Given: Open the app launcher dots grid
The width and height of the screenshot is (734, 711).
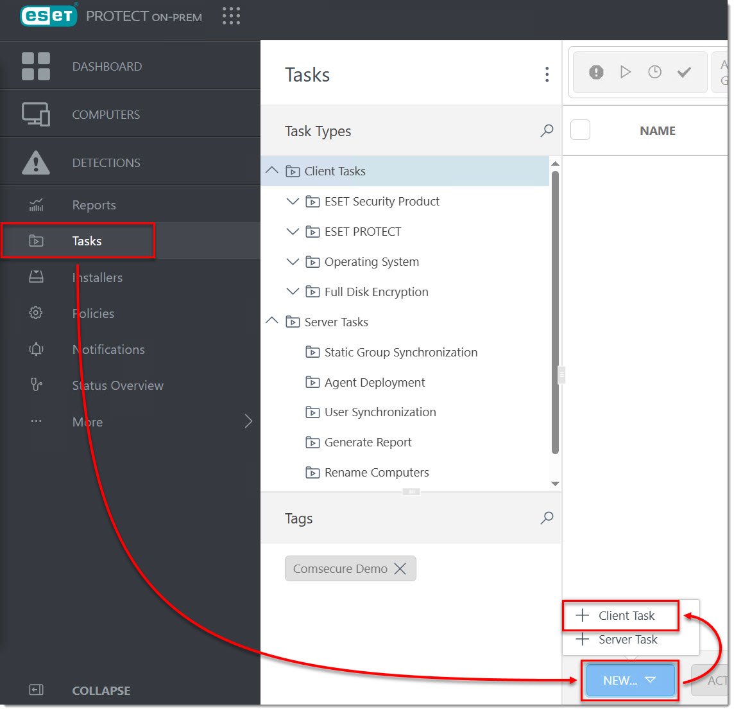Looking at the screenshot, I should [231, 15].
